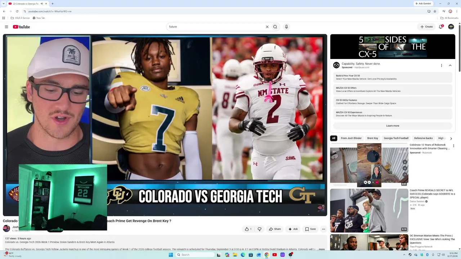Open MAZDA CX-50 Experiences link

tap(393, 114)
